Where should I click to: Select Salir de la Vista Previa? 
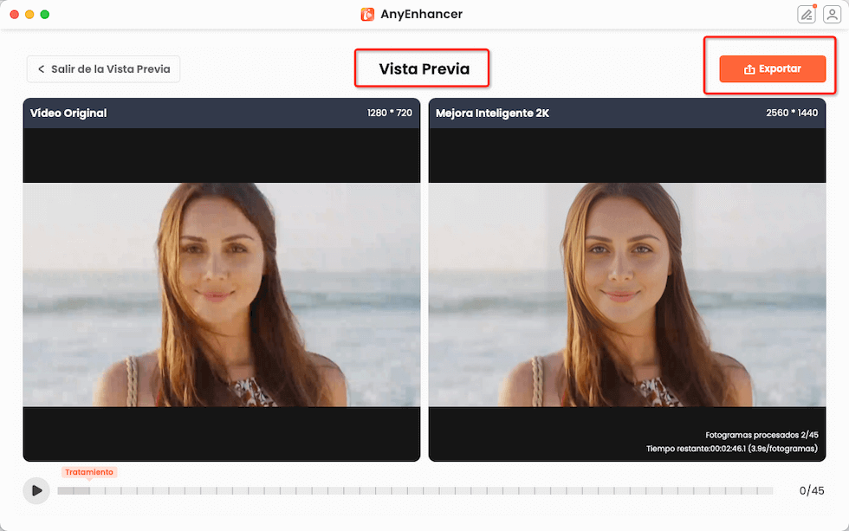[x=103, y=68]
